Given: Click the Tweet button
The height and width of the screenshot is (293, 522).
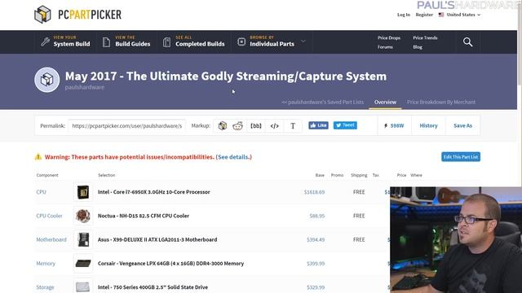Looking at the screenshot, I should click(x=345, y=125).
